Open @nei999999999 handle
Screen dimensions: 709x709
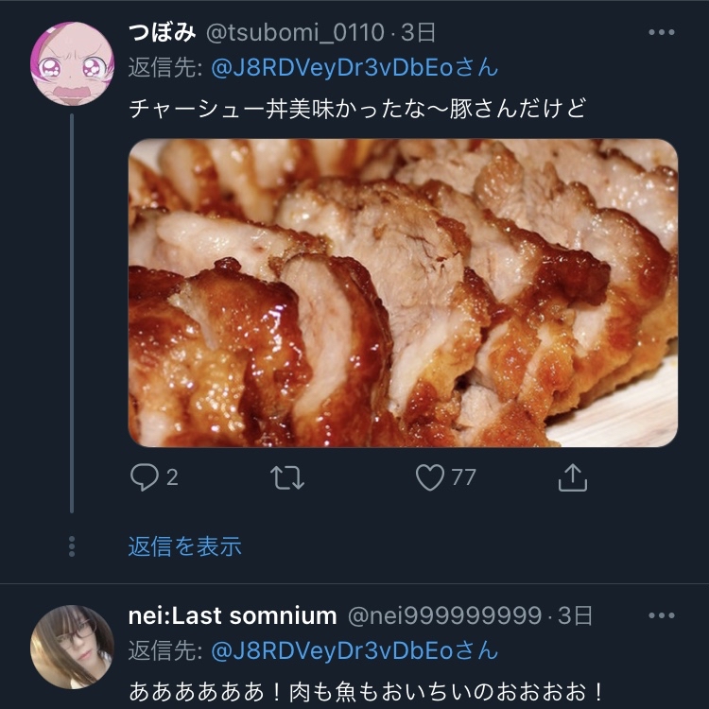coord(444,615)
